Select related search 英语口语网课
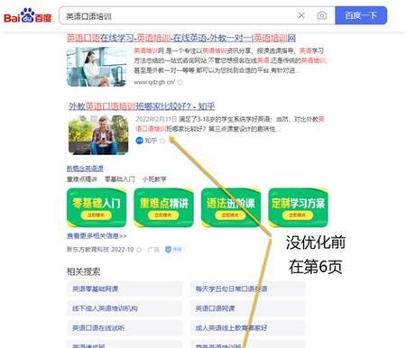 pyautogui.click(x=248, y=308)
